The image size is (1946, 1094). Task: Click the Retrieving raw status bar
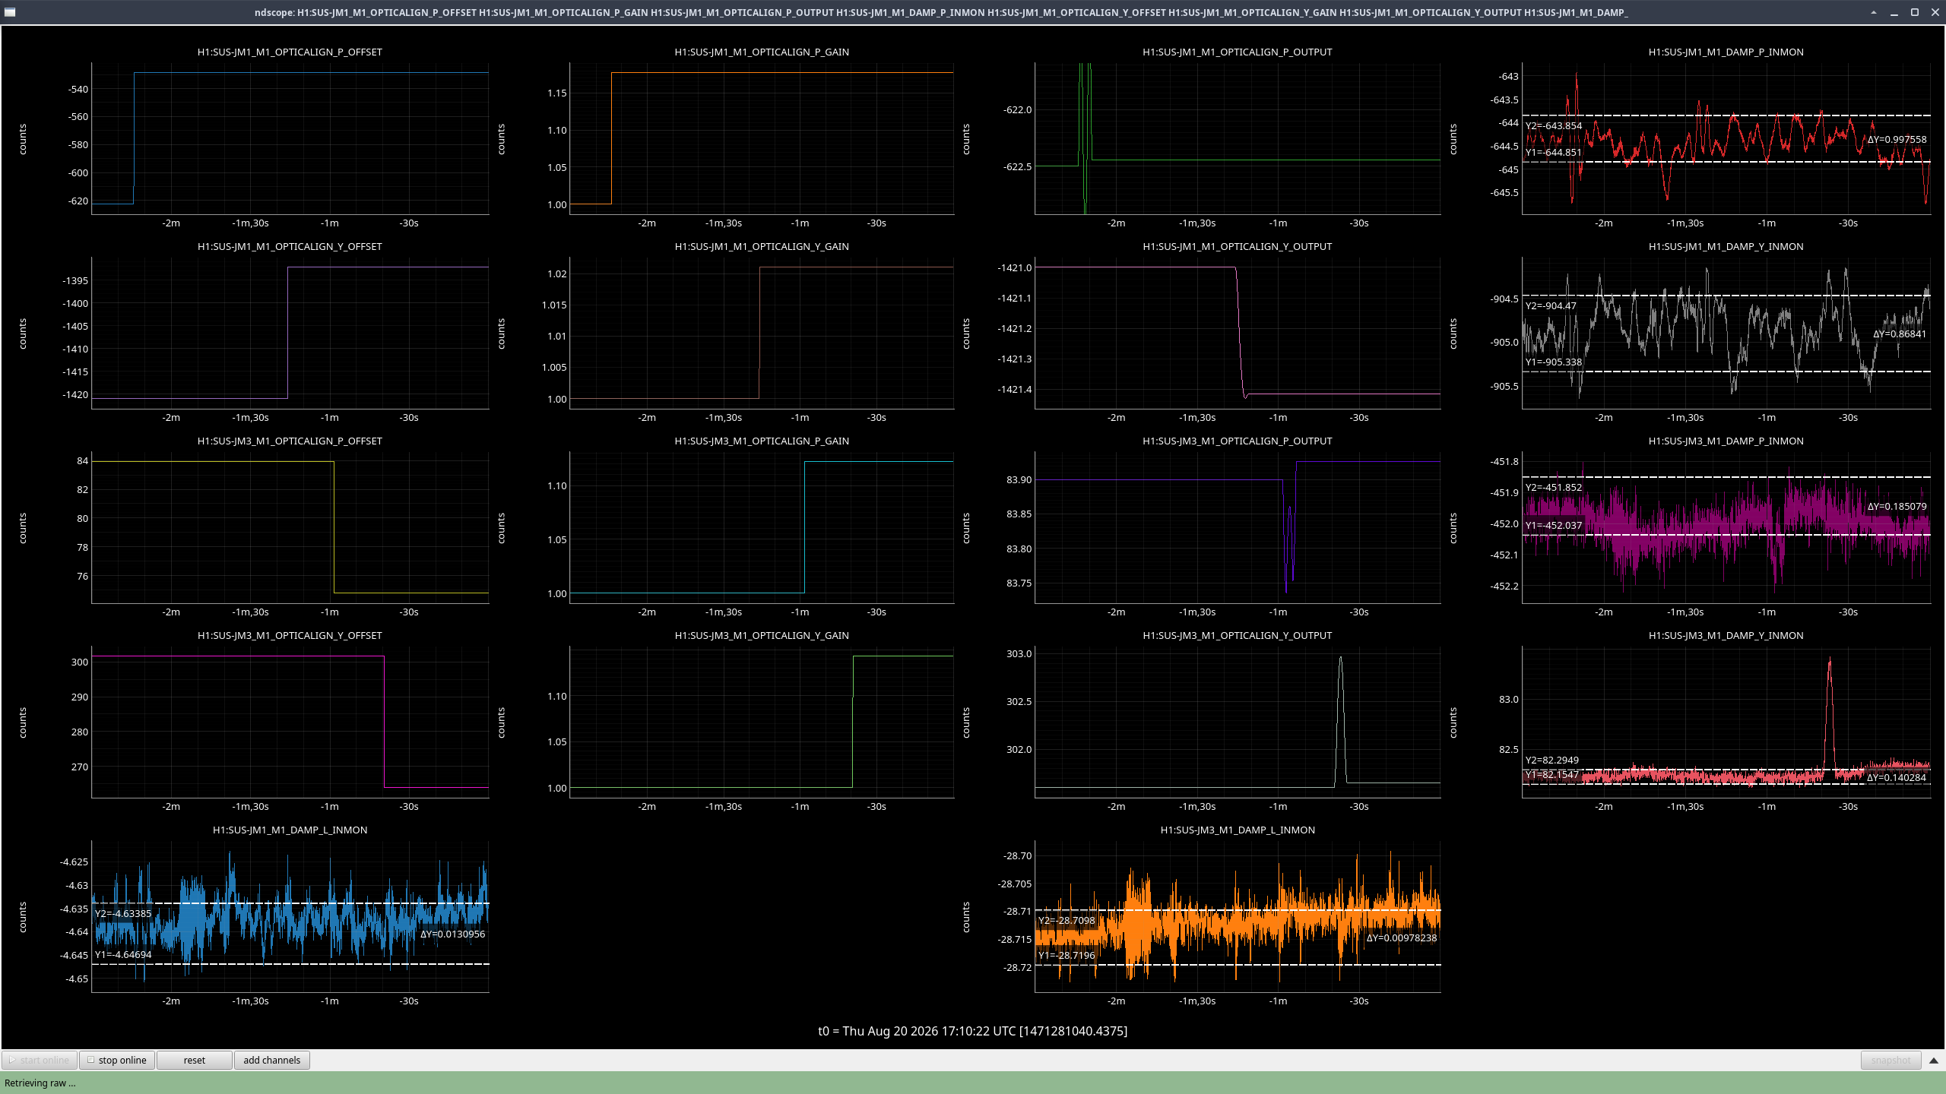[973, 1083]
